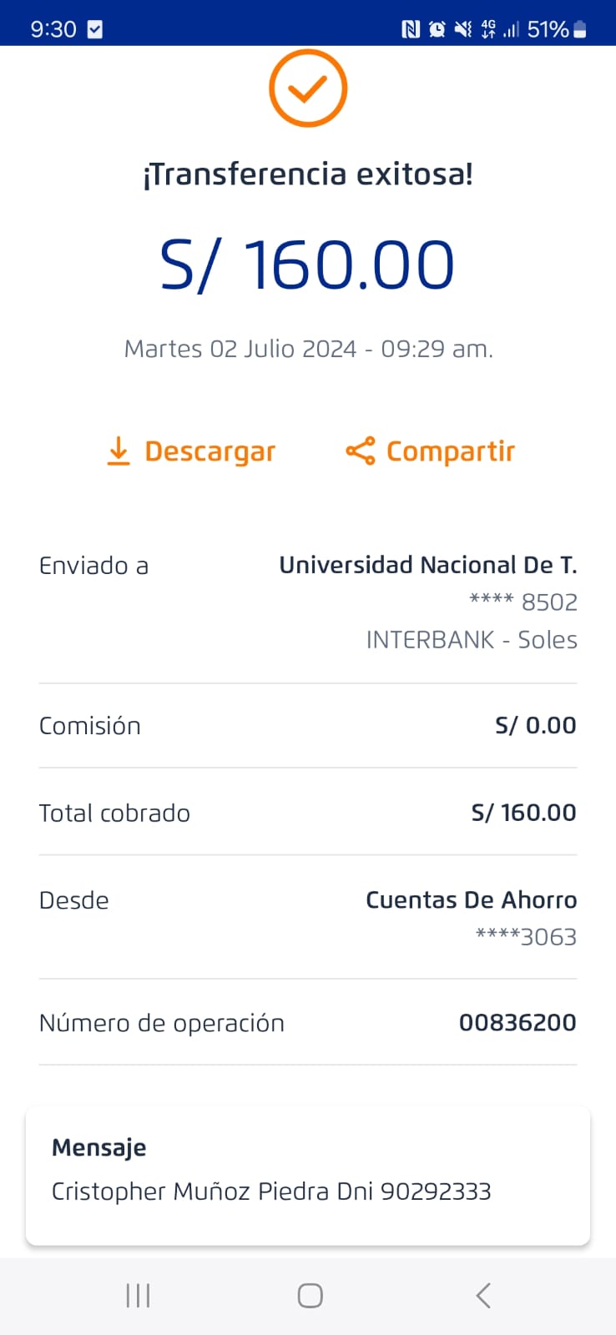This screenshot has width=616, height=1335.
Task: Select operation number 00836200
Action: 517,1022
